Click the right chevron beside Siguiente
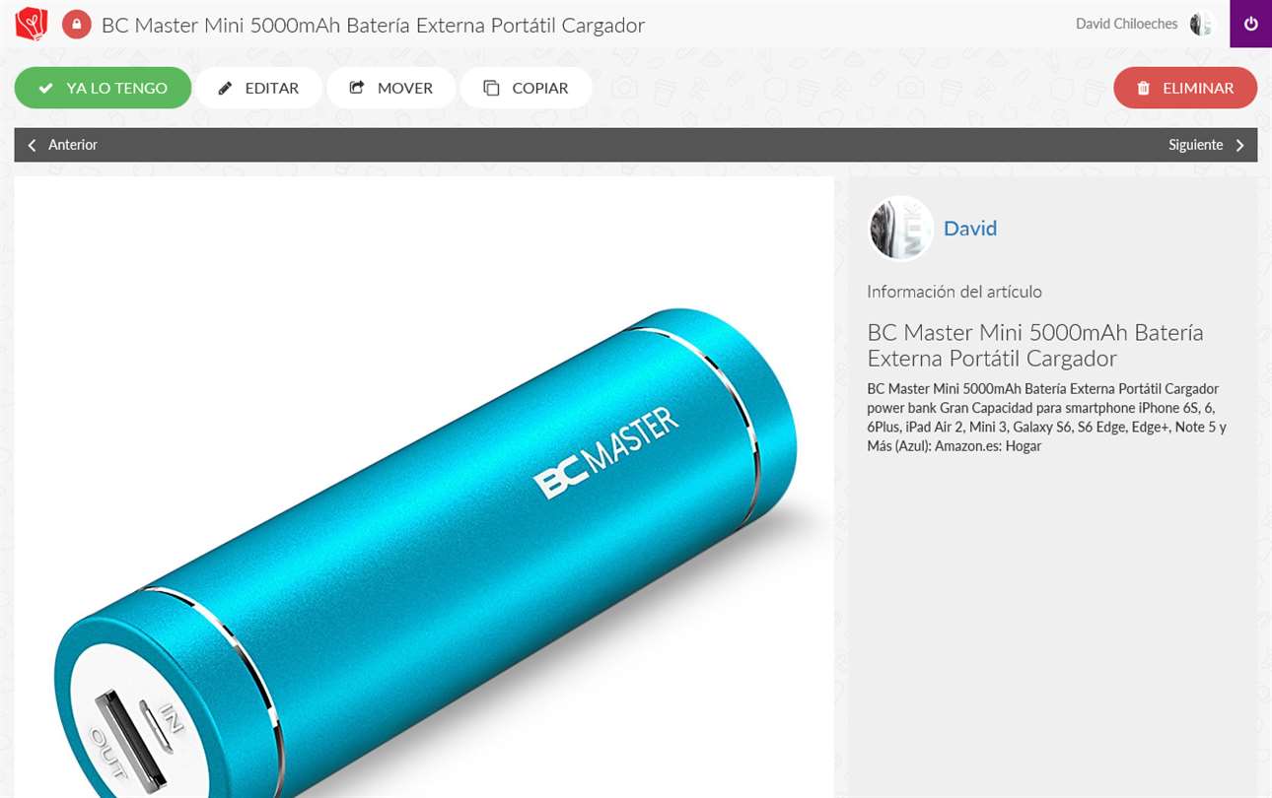Screen dimensions: 1272x798 tap(1240, 145)
